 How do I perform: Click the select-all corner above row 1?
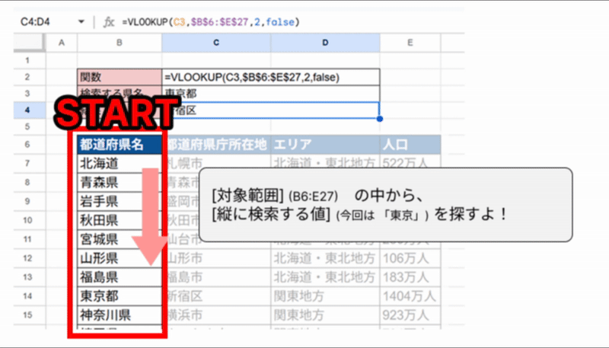[x=29, y=43]
